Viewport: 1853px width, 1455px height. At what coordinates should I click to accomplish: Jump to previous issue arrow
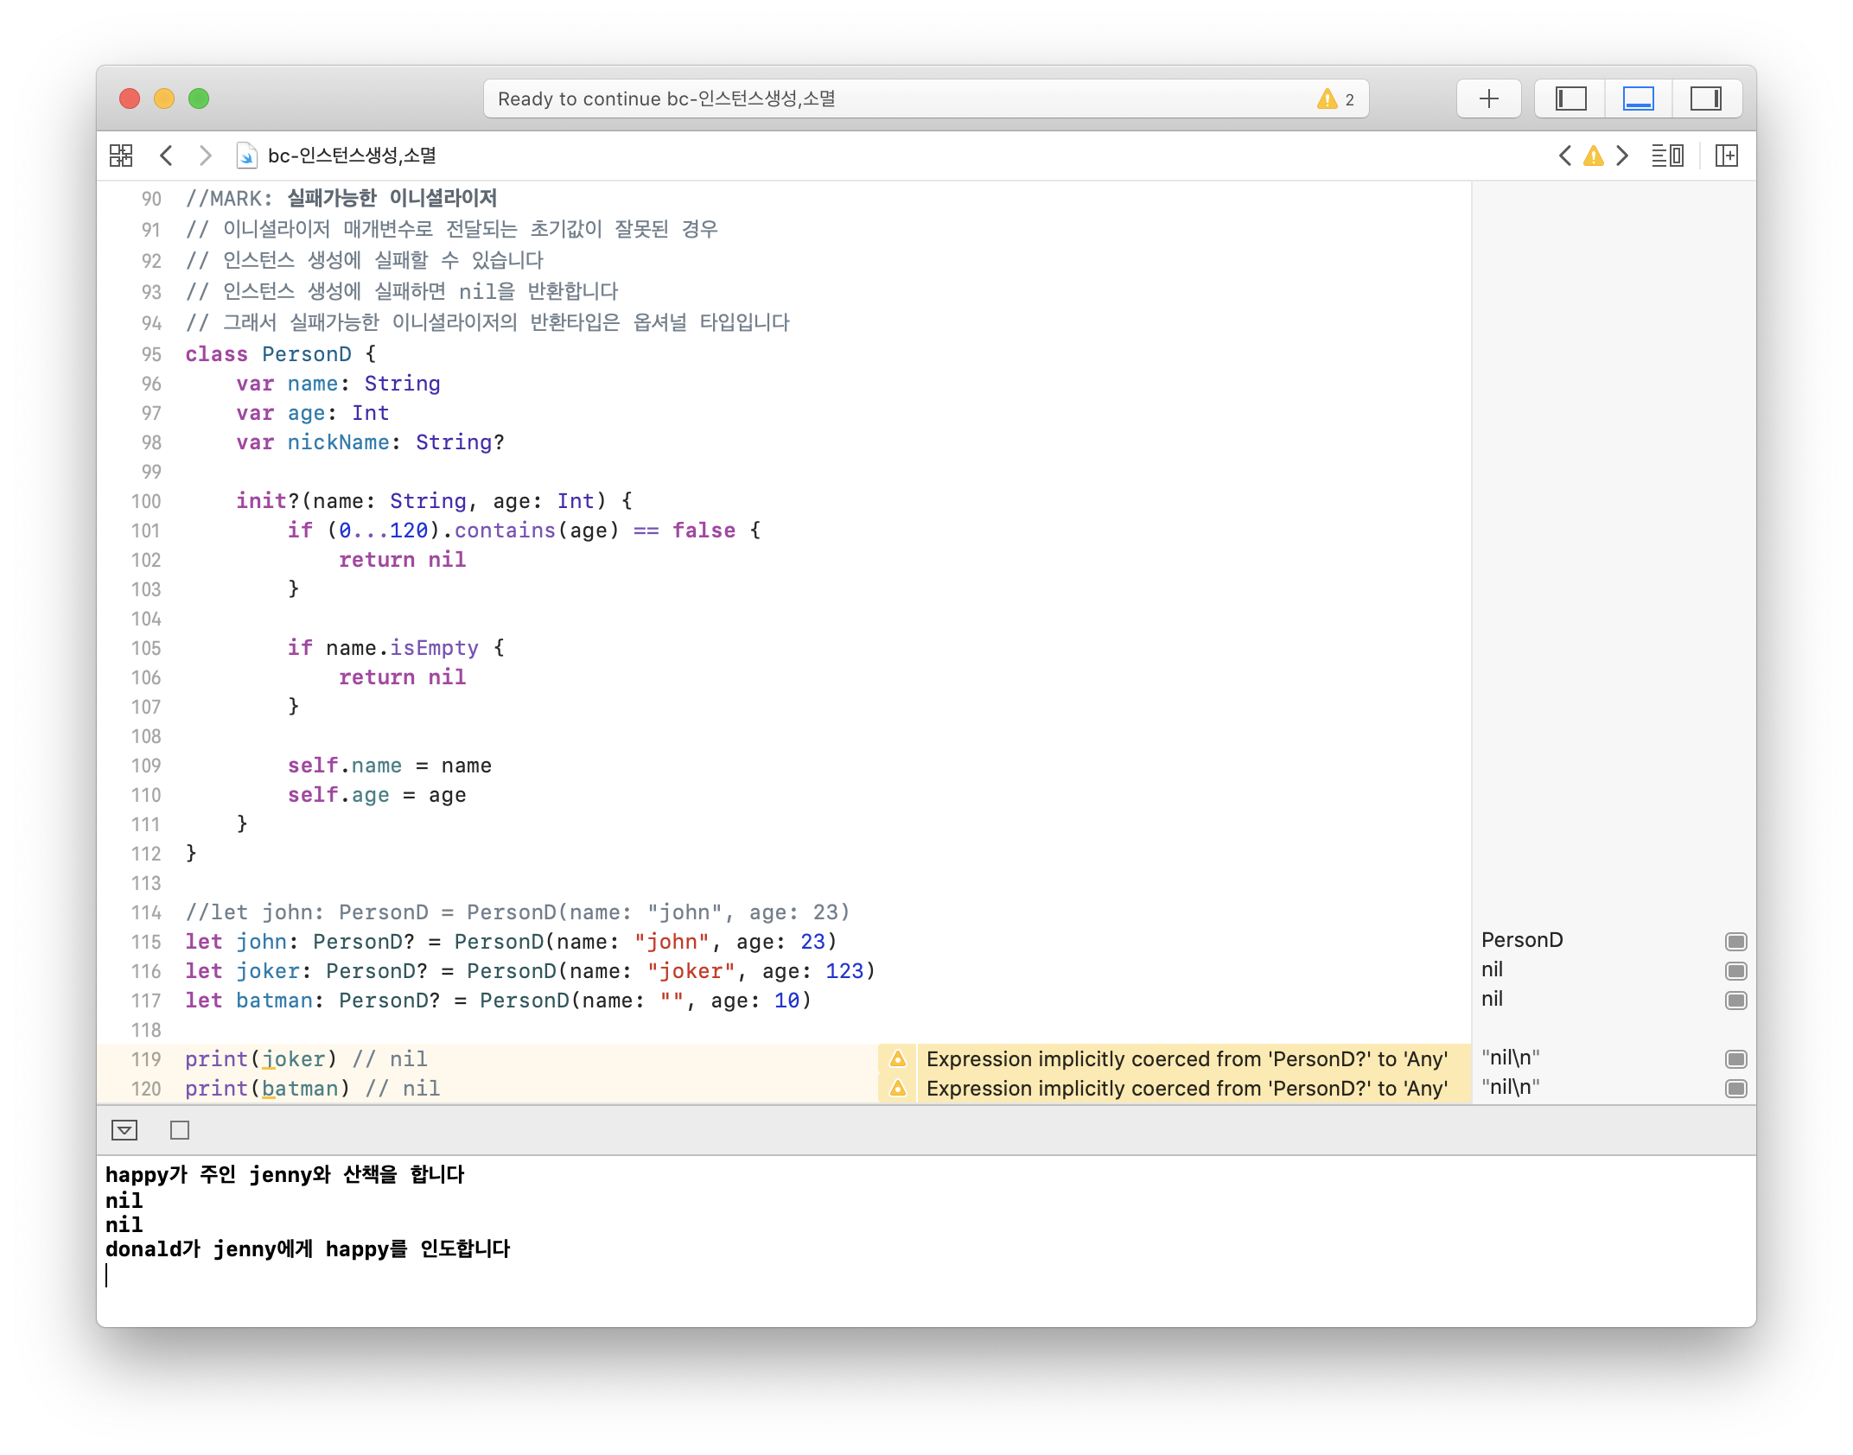[x=1564, y=156]
